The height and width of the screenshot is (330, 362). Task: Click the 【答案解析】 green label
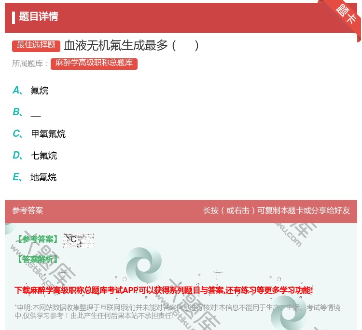coord(37,259)
